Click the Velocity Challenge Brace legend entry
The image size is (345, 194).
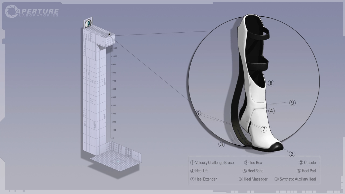[212, 163]
